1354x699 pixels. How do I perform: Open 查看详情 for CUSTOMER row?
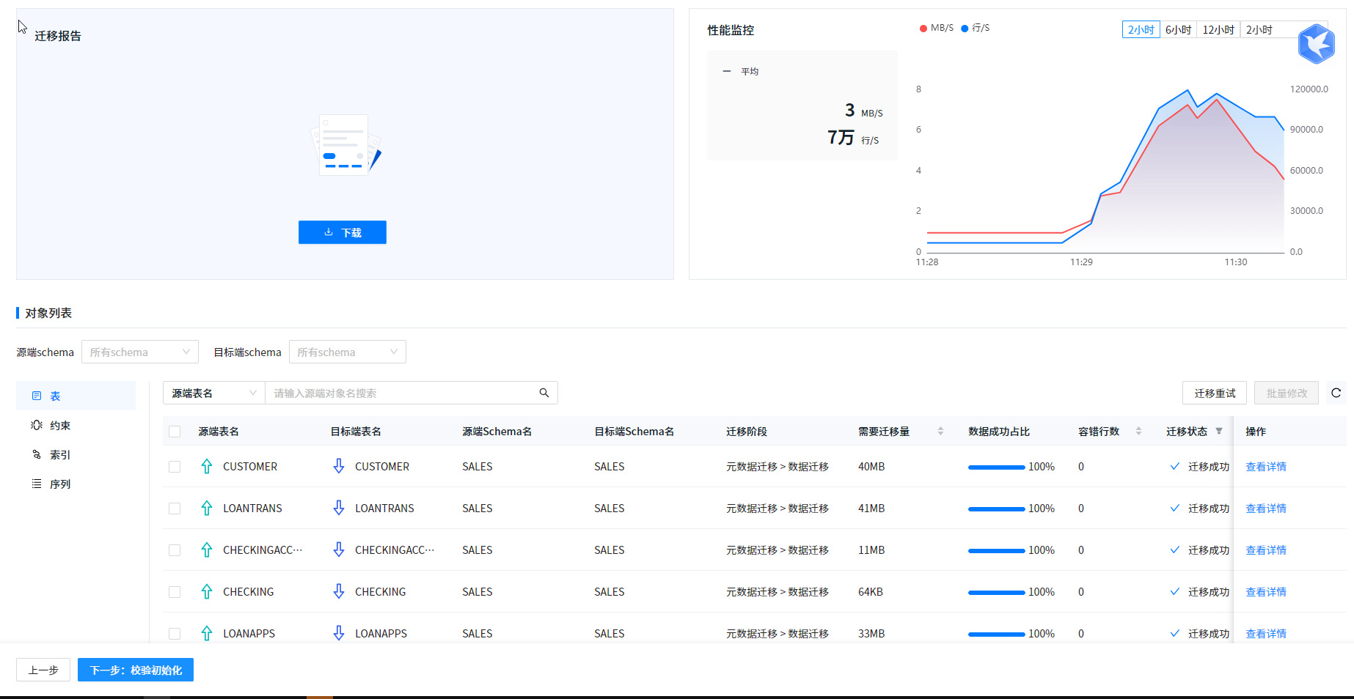click(x=1266, y=467)
